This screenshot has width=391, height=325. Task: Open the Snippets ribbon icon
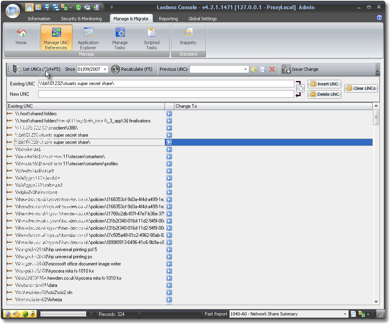click(x=188, y=37)
